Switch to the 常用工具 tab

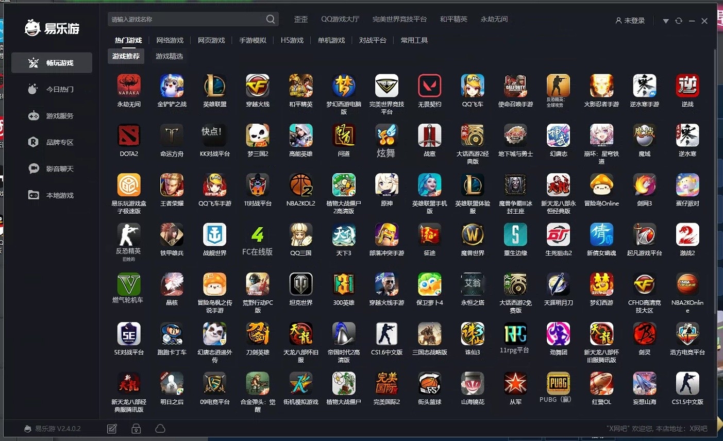pyautogui.click(x=414, y=40)
